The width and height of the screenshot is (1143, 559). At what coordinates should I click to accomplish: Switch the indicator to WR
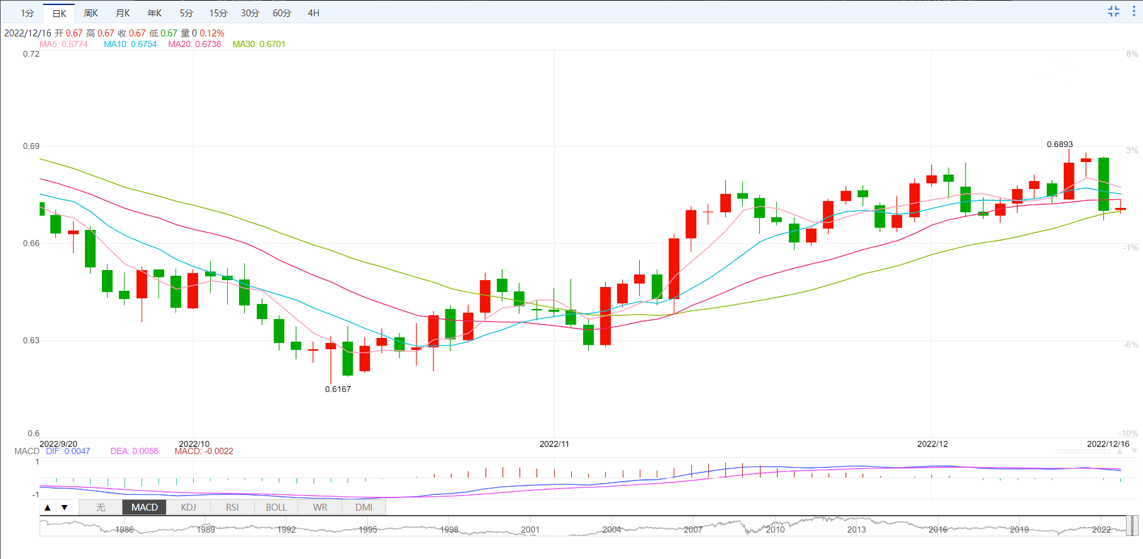pos(320,507)
